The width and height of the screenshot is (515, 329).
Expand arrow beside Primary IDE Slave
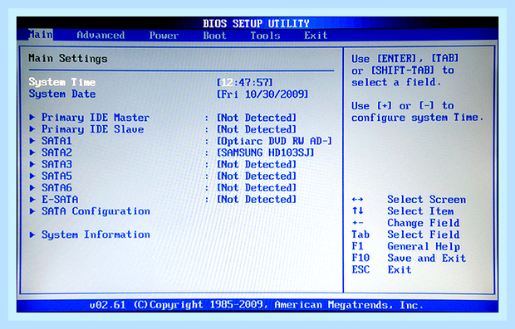32,128
